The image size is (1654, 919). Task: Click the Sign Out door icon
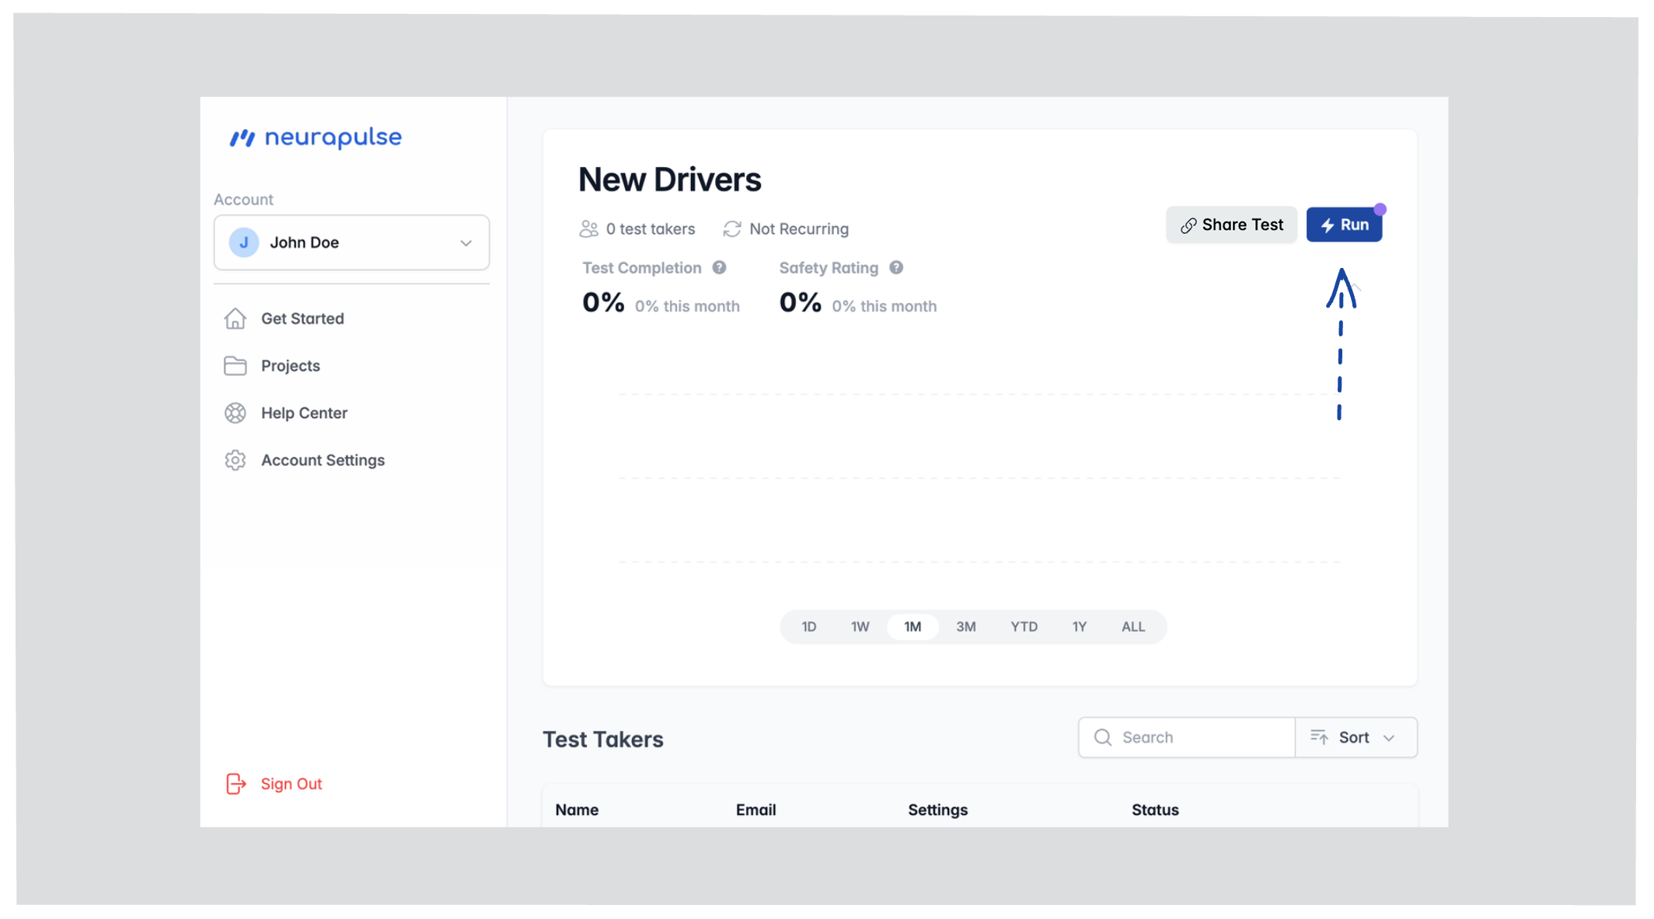click(x=236, y=784)
